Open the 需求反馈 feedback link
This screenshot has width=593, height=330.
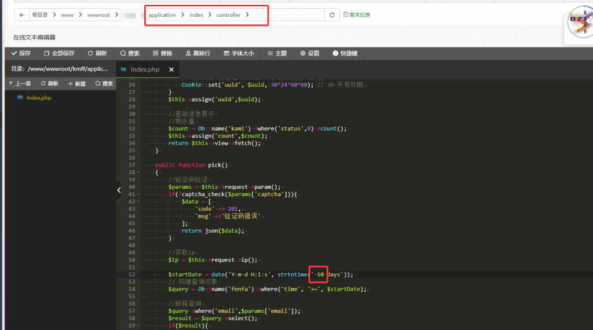click(357, 14)
